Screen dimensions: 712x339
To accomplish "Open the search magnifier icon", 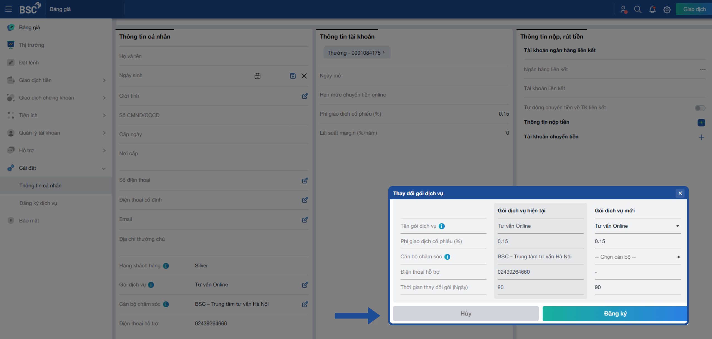I will click(637, 9).
